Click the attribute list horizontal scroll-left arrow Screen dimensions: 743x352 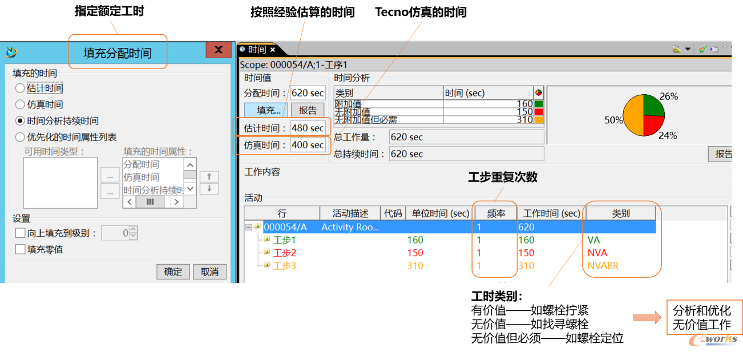[x=130, y=201]
